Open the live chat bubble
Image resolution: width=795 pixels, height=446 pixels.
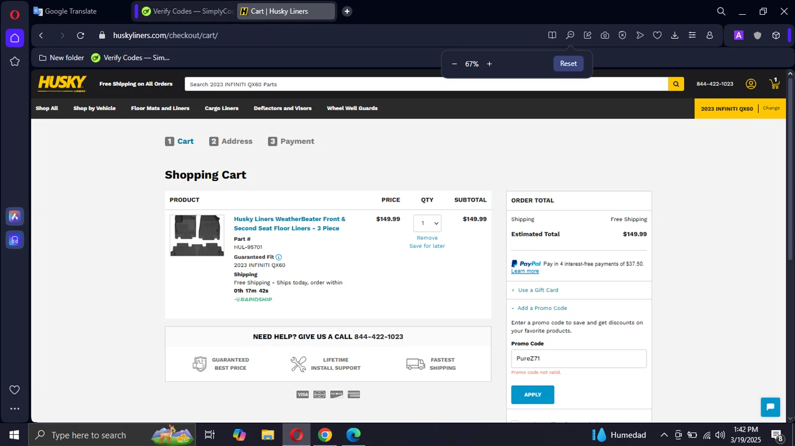tap(770, 407)
